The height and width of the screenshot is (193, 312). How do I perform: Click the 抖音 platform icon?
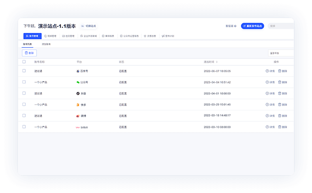click(78, 93)
